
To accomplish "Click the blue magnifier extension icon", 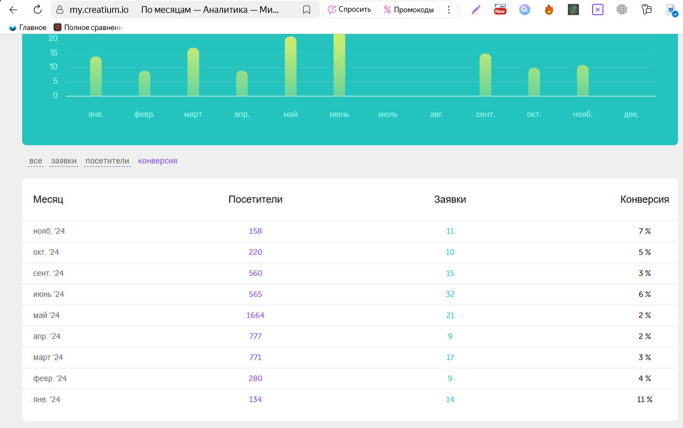I will [x=525, y=9].
